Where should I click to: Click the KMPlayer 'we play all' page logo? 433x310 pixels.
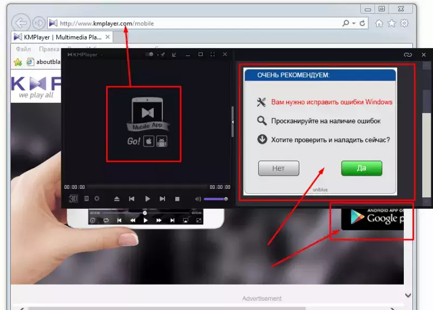pos(36,87)
